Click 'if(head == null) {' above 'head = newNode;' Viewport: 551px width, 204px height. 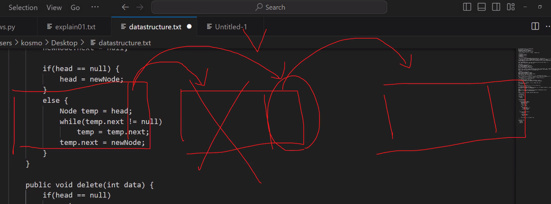tap(81, 69)
